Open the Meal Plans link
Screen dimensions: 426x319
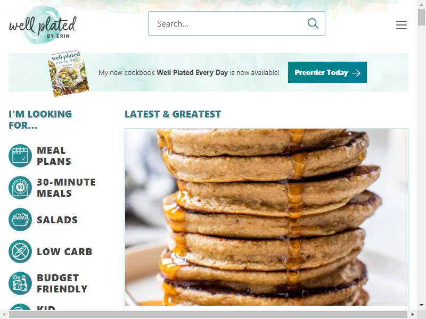click(54, 156)
